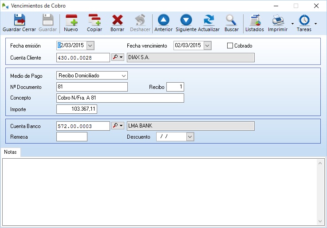Create a new record with Nuevo
The height and width of the screenshot is (228, 327).
coord(71,20)
